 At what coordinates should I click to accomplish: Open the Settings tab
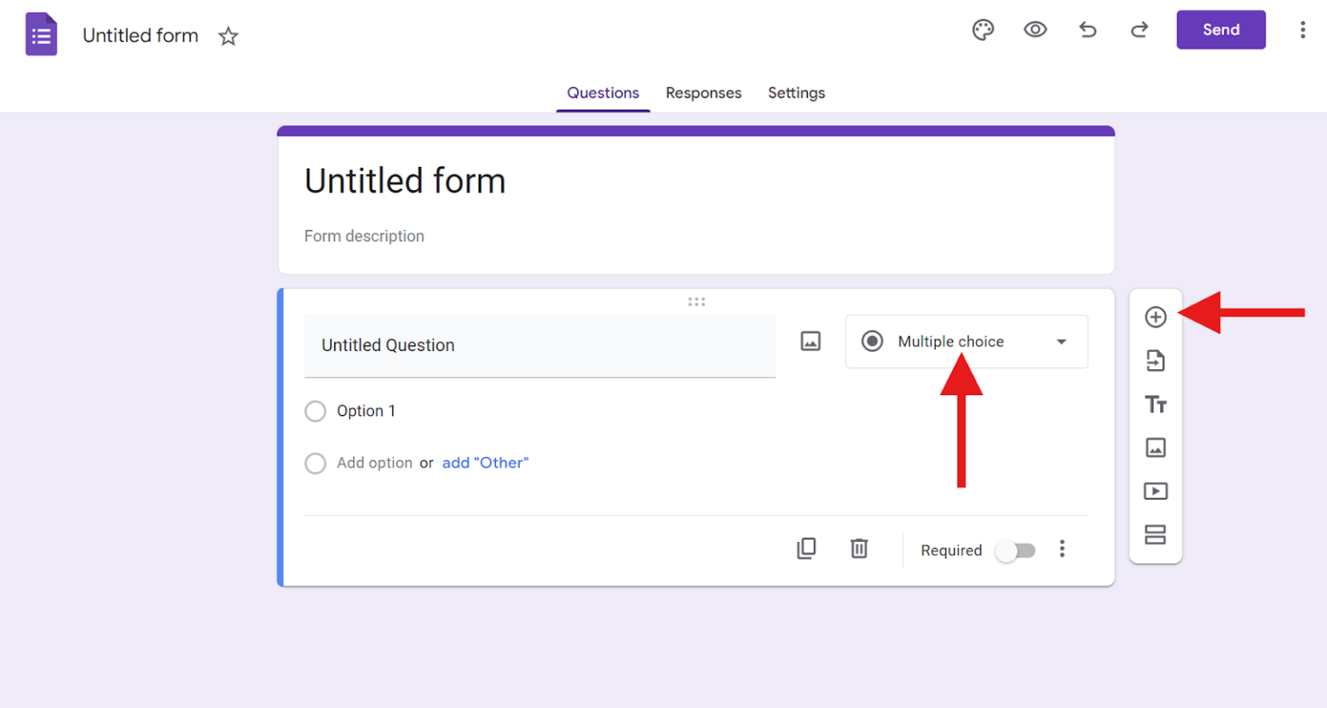point(796,92)
